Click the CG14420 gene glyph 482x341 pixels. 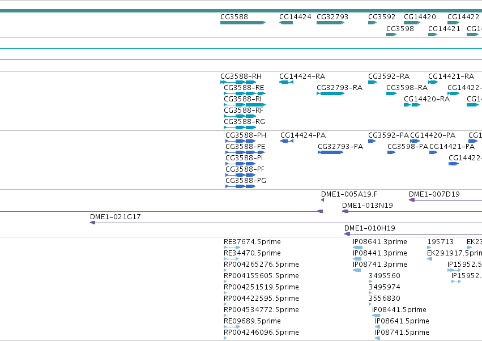(x=412, y=23)
